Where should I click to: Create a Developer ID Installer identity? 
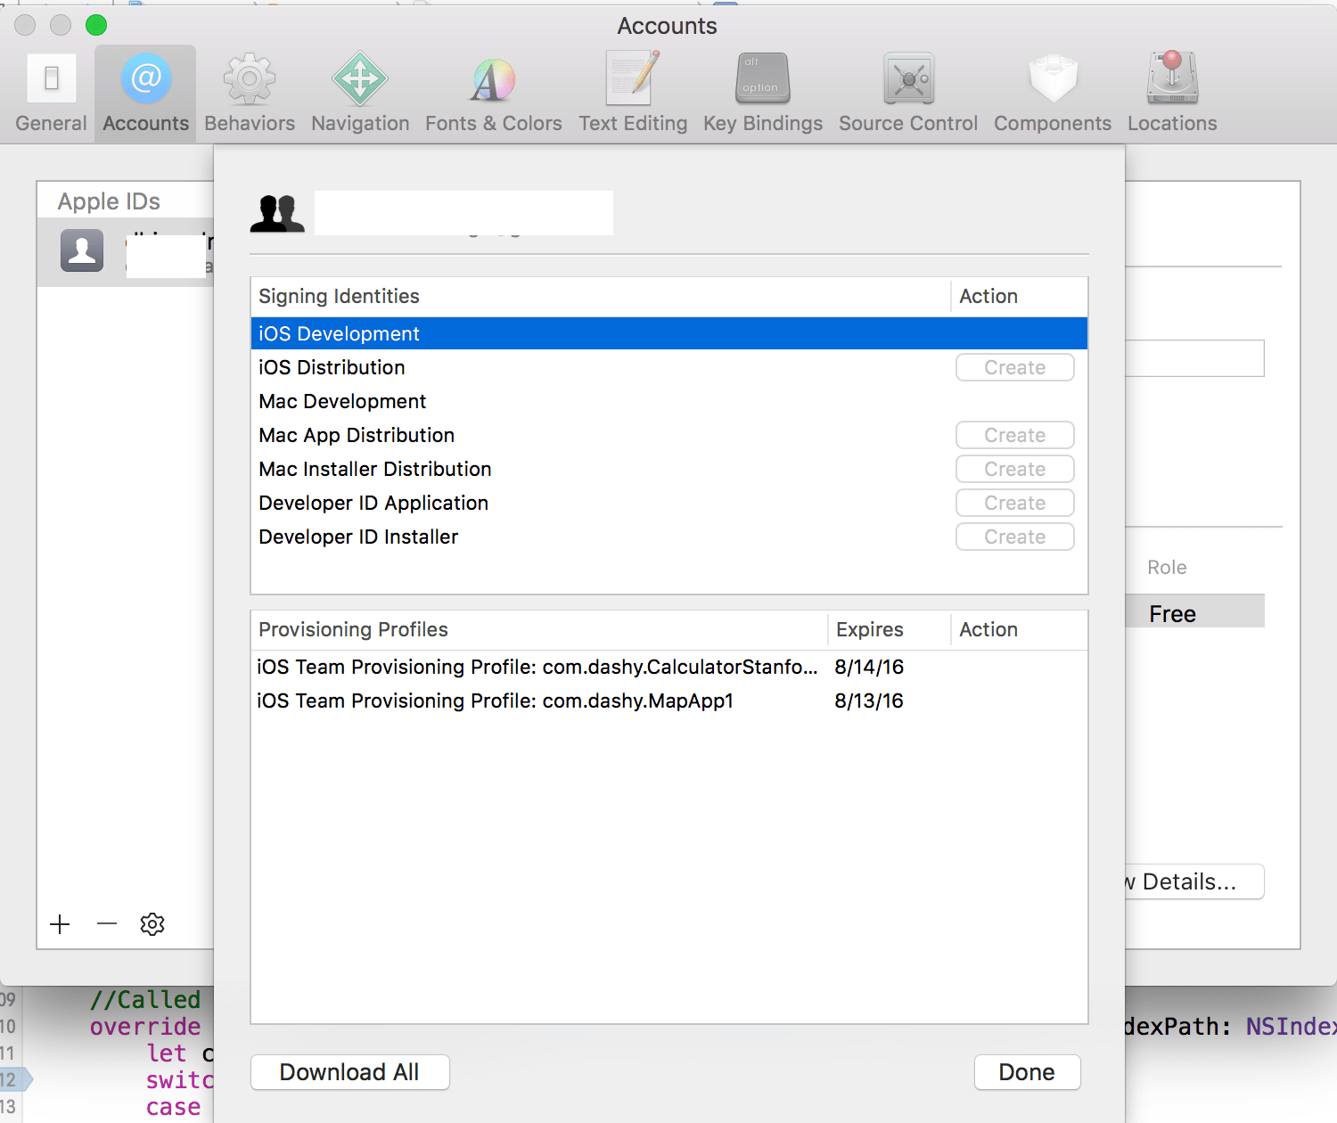click(1014, 537)
